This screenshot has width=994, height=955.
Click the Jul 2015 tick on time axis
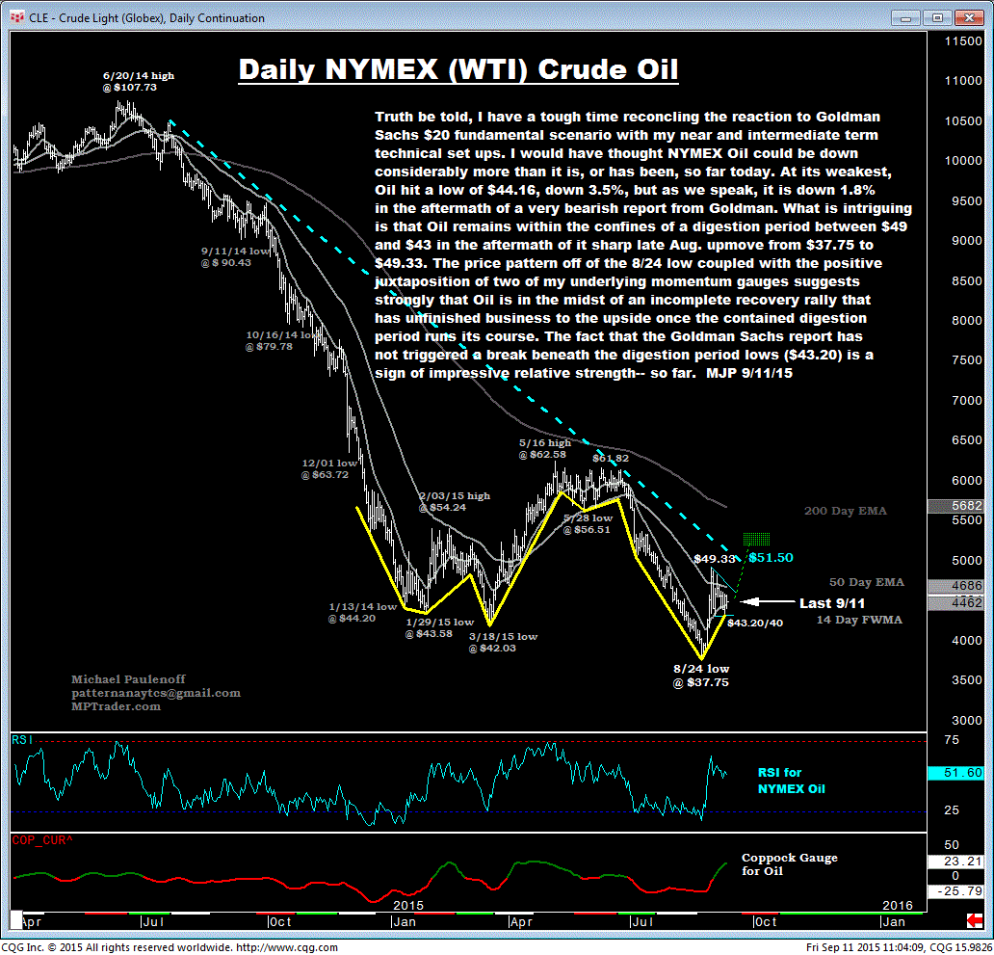(641, 921)
